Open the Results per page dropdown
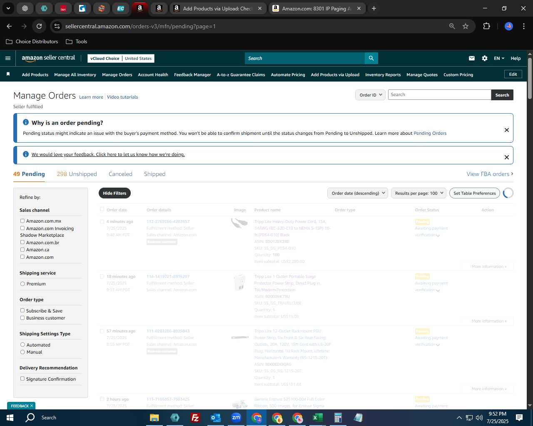The height and width of the screenshot is (426, 533). [x=418, y=193]
